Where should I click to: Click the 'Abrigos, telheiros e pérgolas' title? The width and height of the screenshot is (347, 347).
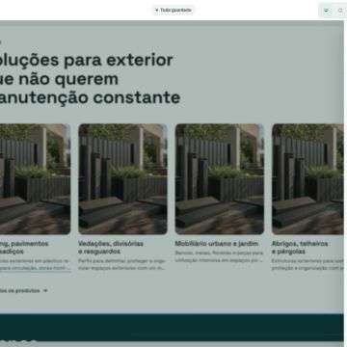(300, 248)
